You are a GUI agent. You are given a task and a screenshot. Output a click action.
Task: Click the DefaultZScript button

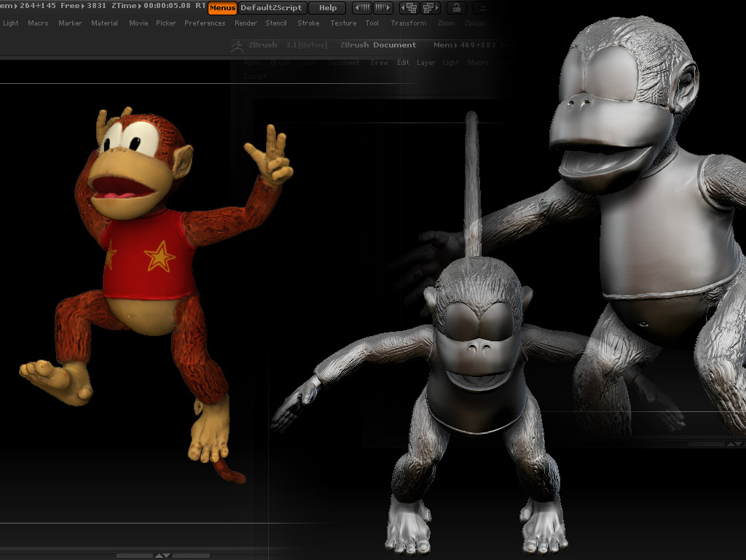pos(271,7)
